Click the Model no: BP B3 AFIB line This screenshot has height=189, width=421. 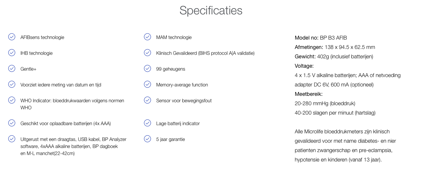321,38
